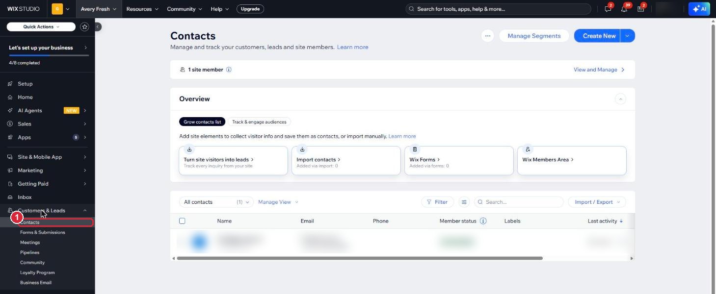
Task: Click the contacts Search field
Action: pos(519,202)
